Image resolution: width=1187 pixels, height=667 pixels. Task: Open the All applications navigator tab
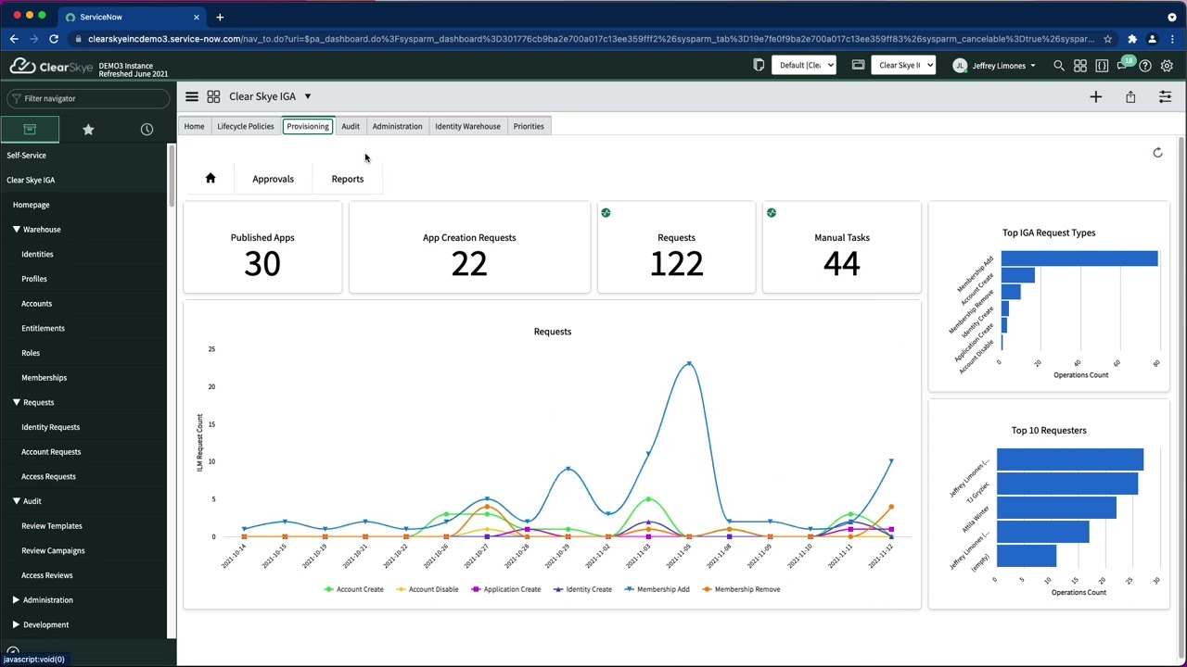click(30, 130)
